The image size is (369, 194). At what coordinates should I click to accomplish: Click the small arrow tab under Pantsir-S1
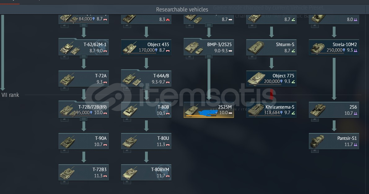point(315,151)
